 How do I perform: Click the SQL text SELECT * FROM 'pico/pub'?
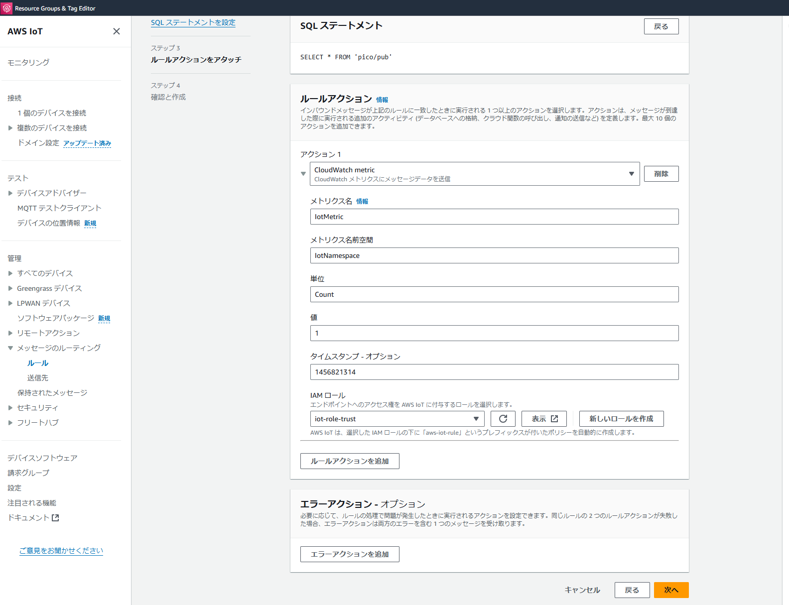click(x=346, y=57)
